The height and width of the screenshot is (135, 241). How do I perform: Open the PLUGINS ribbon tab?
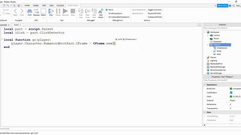coord(60,6)
